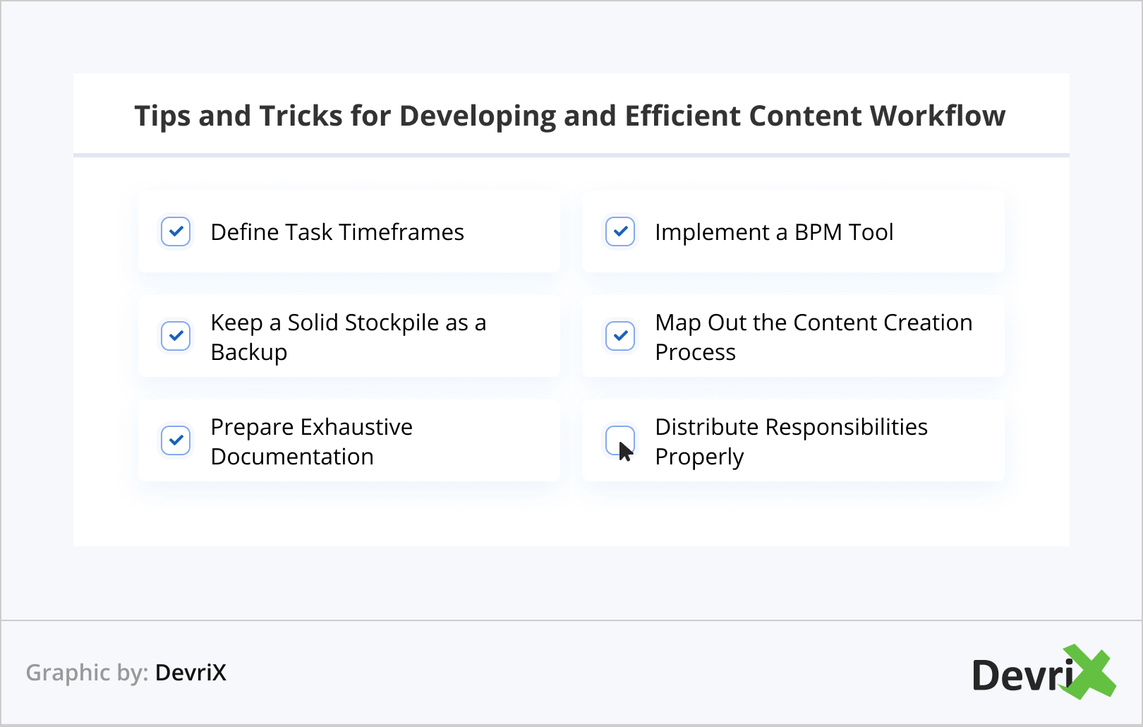Click the "Implement a BPM Tool" text
The height and width of the screenshot is (727, 1143).
pos(774,232)
